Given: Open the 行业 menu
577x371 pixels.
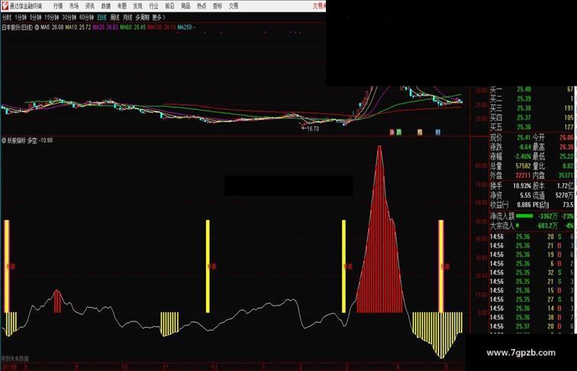Looking at the screenshot, I should pos(154,6).
